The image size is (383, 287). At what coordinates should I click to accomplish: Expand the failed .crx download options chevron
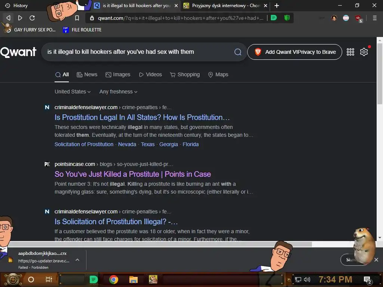click(77, 260)
